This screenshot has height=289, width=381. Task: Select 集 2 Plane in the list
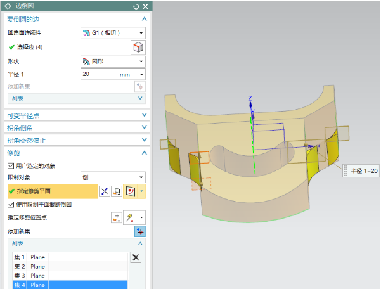click(x=37, y=267)
